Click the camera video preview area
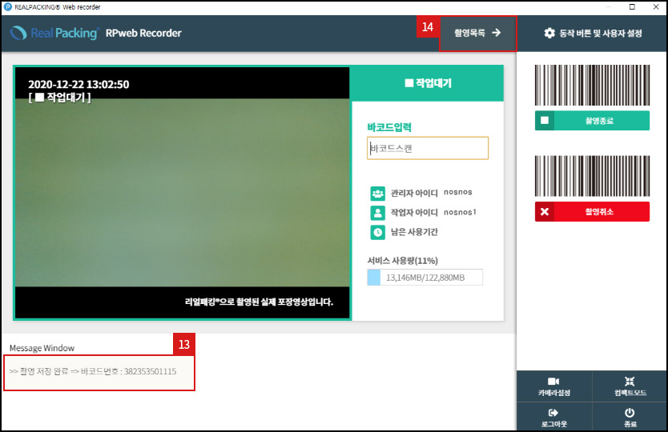The height and width of the screenshot is (432, 668). click(183, 192)
